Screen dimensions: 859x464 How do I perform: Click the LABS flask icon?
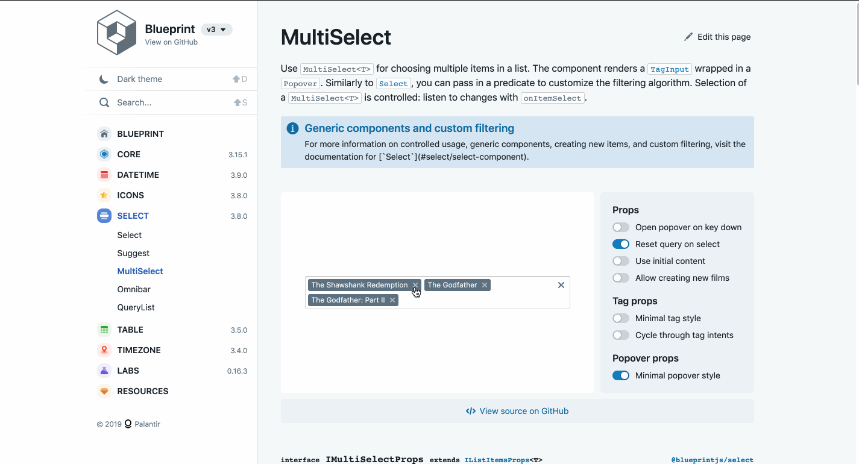tap(104, 371)
